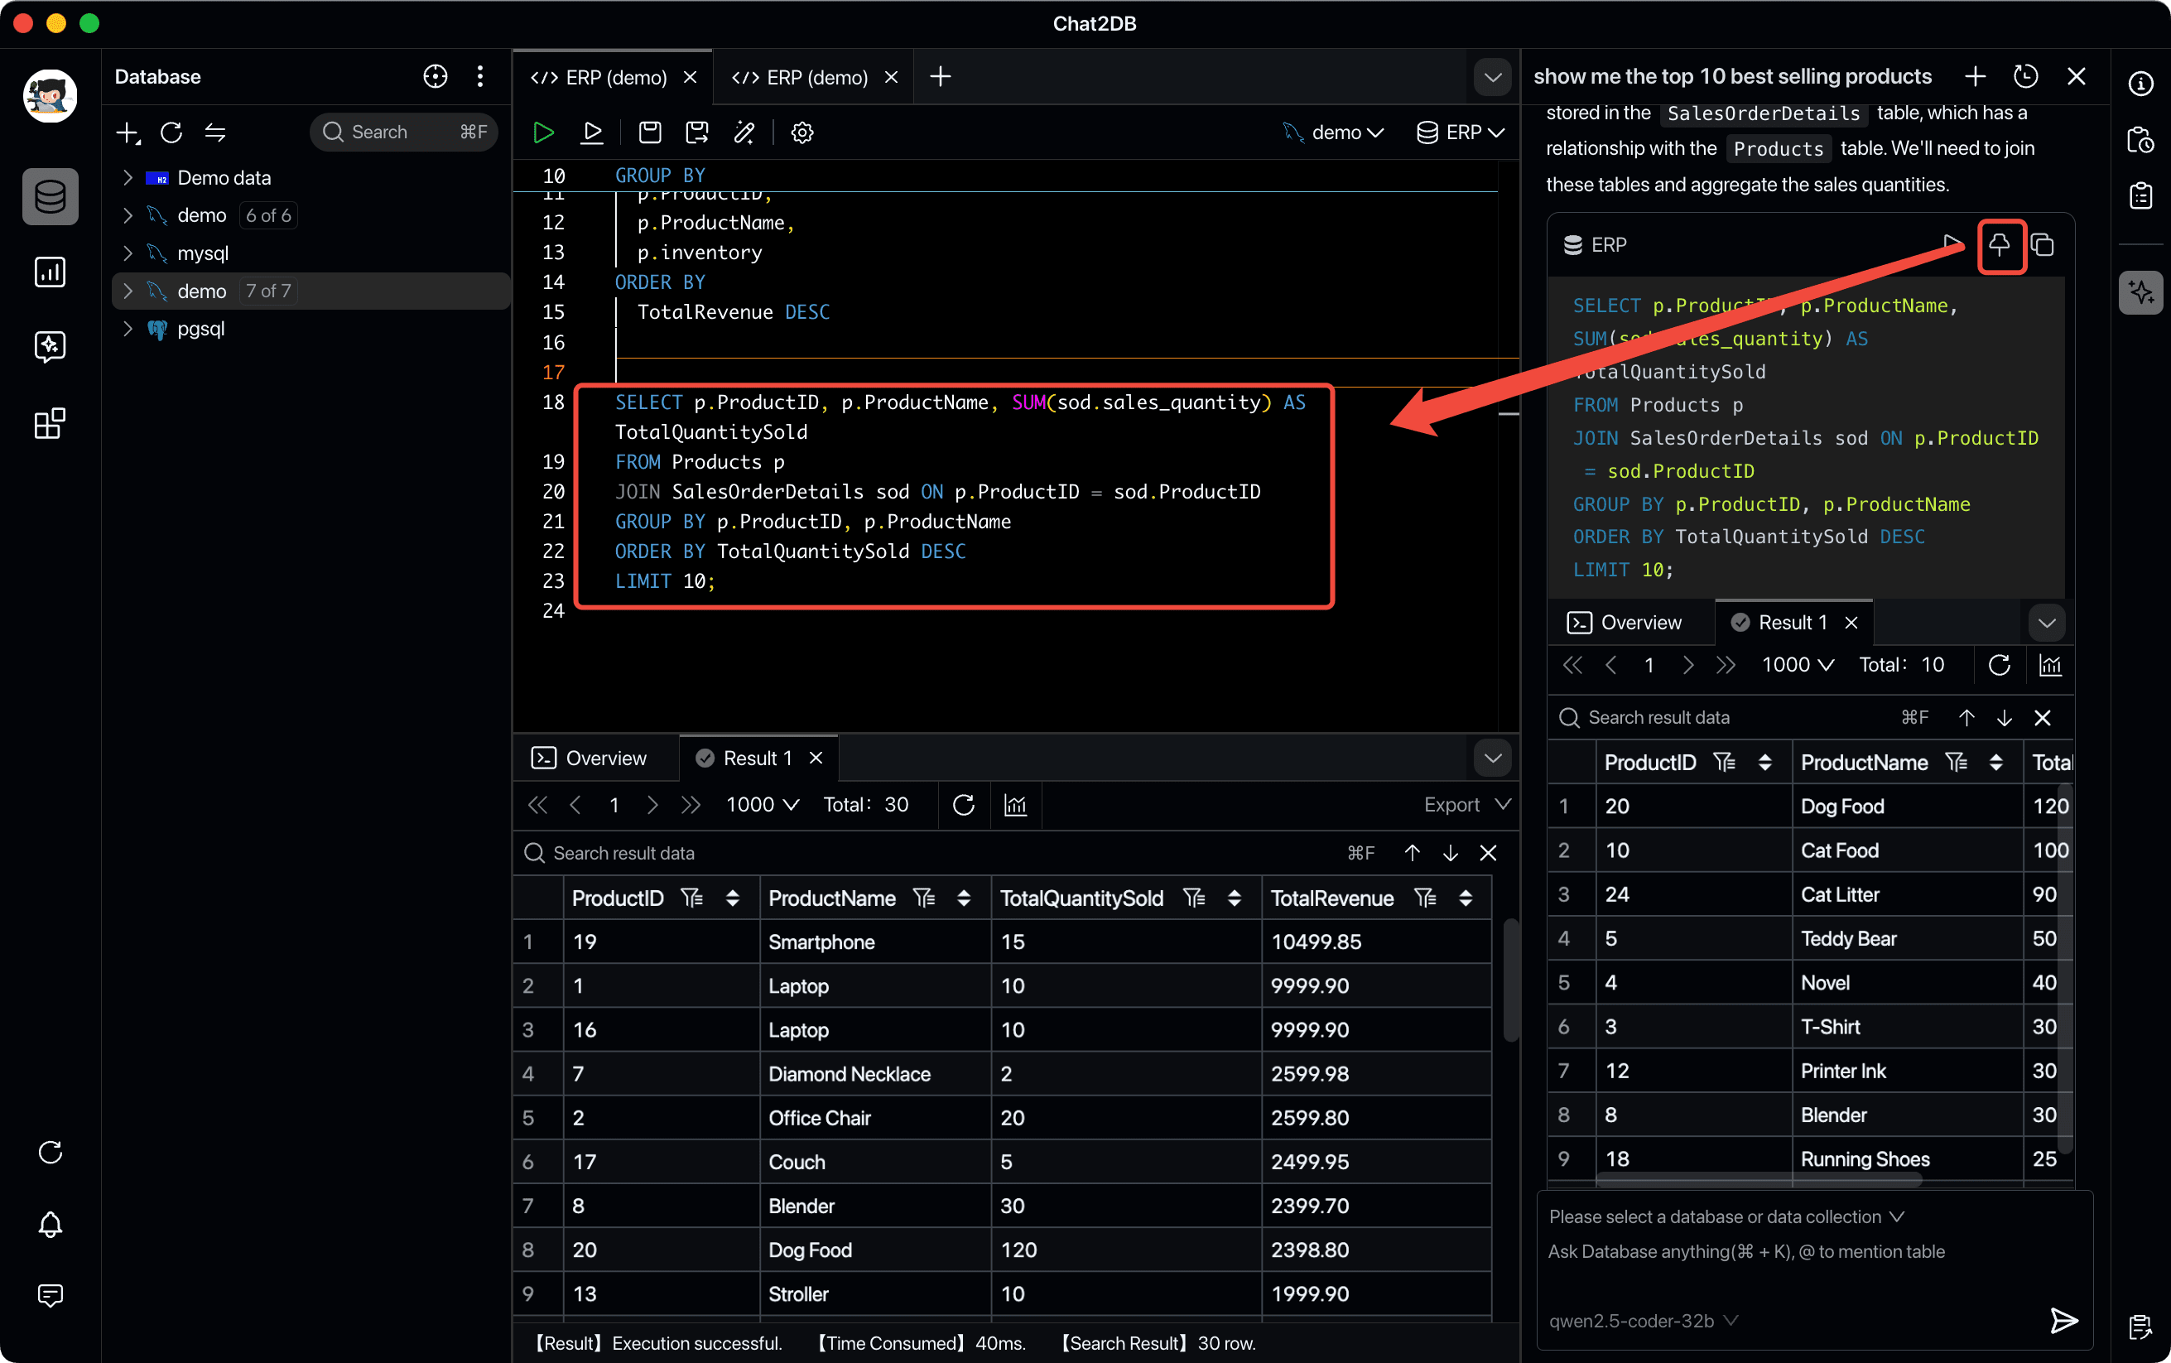The height and width of the screenshot is (1363, 2171).
Task: Add a new editor tab
Action: coord(940,77)
